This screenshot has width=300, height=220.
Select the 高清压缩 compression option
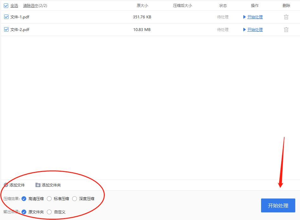tap(23, 199)
